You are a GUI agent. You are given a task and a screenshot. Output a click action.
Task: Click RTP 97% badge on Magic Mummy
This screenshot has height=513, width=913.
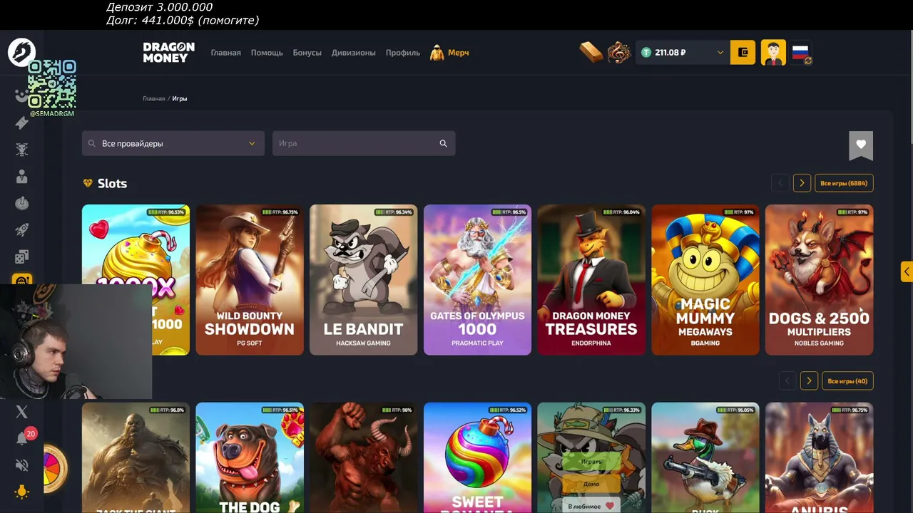coord(739,212)
